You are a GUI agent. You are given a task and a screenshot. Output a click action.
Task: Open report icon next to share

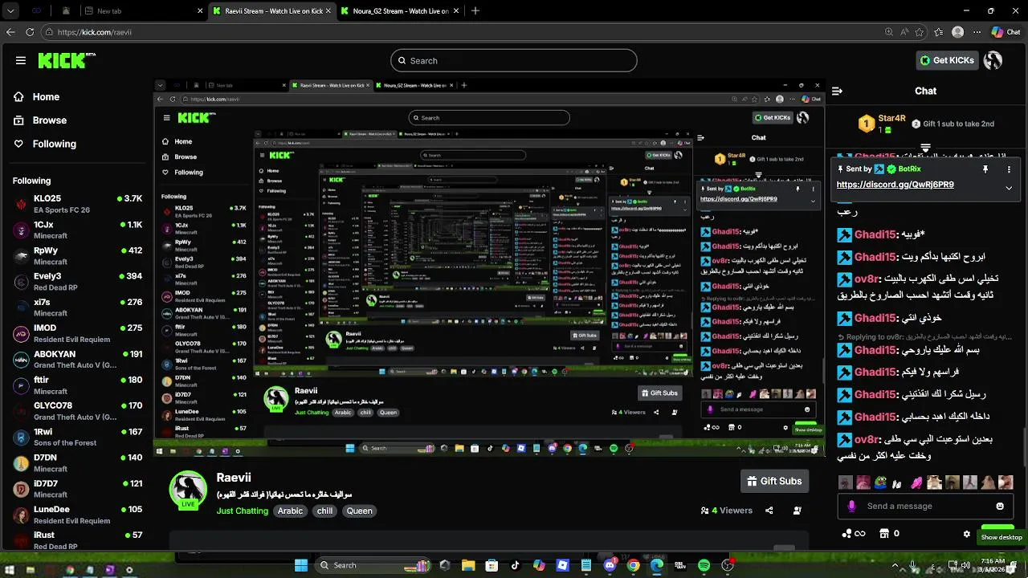pyautogui.click(x=797, y=510)
